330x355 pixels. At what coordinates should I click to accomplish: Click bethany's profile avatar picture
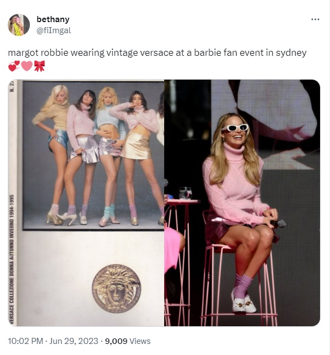19,25
